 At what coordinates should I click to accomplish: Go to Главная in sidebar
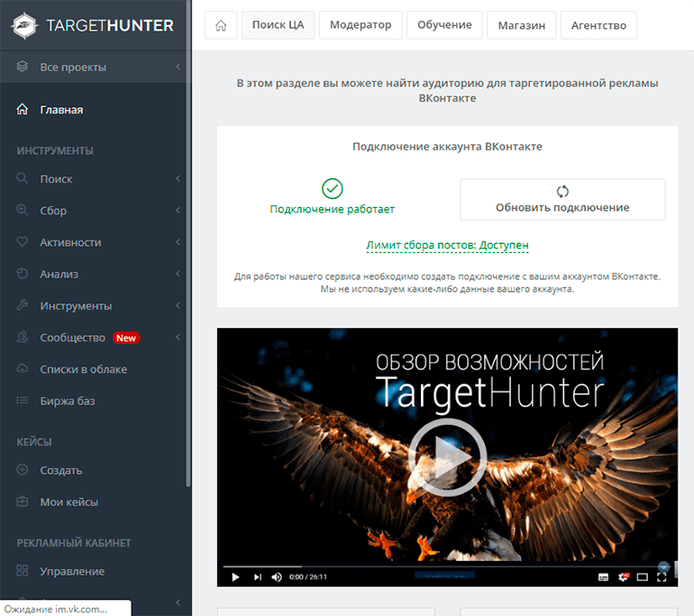[61, 110]
